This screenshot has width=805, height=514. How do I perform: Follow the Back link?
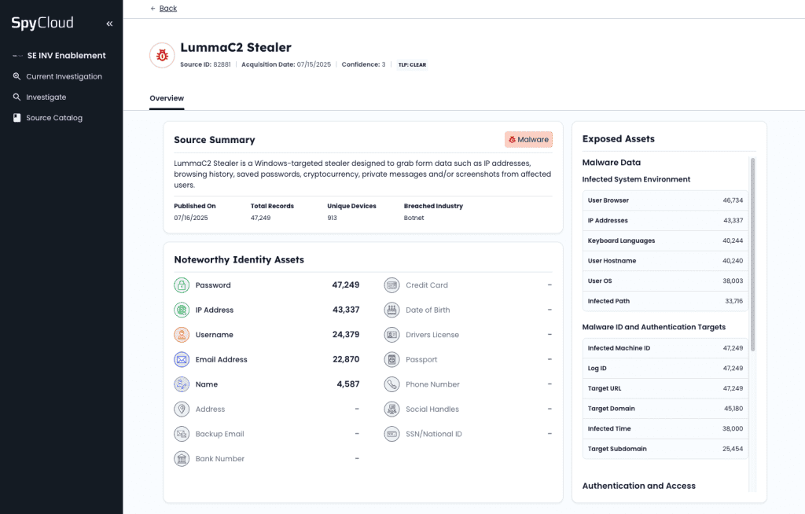[x=168, y=8]
